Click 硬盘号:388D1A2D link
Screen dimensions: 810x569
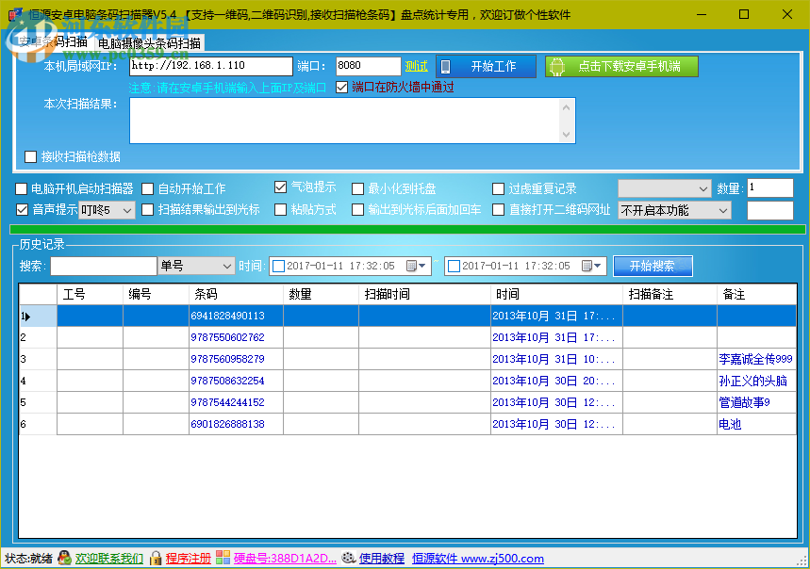click(285, 559)
